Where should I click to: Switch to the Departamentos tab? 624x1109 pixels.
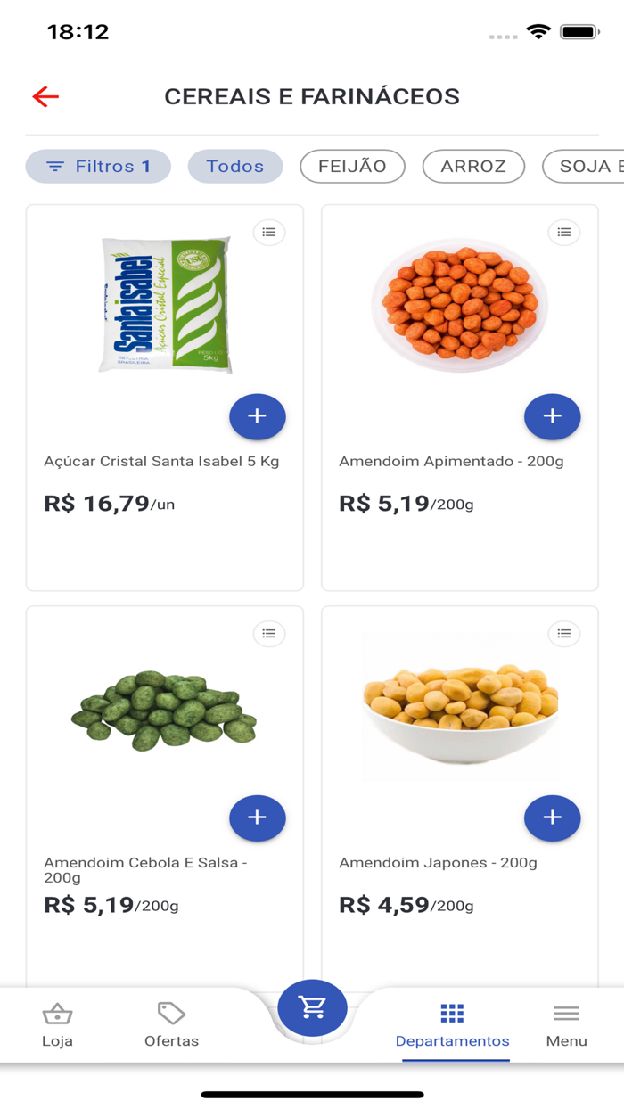click(x=452, y=1023)
